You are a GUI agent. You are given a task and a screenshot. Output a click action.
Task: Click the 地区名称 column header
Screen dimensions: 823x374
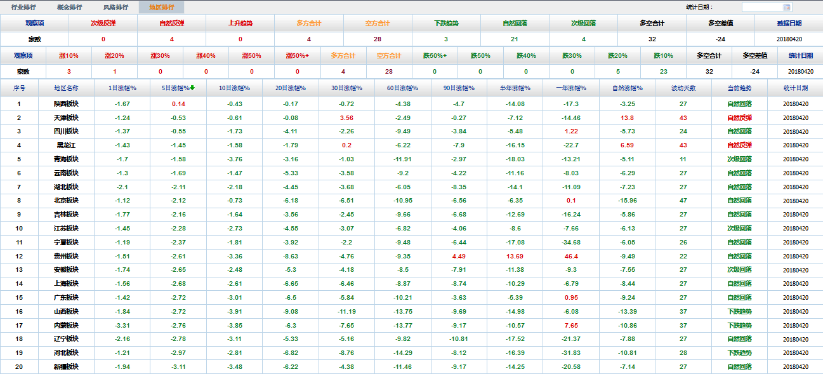click(66, 88)
